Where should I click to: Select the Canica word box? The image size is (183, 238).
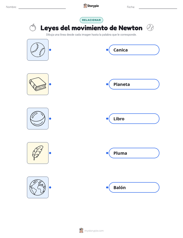[134, 50]
